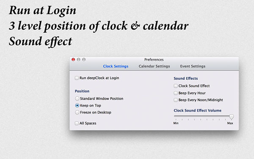Select Standard Window Position radio button
This screenshot has height=159, width=254.
coord(77,98)
